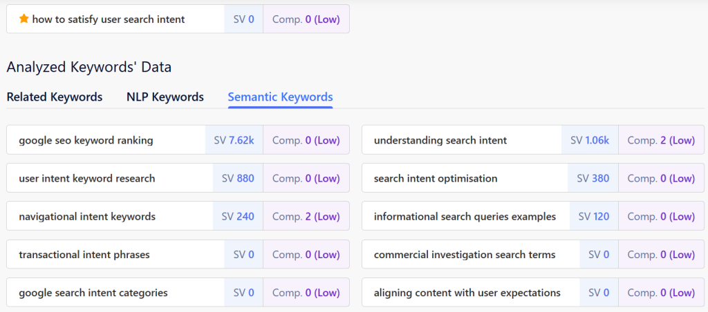Screen dimensions: 708x312
Task: Click the SV 7.62k search volume badge
Action: coord(234,141)
